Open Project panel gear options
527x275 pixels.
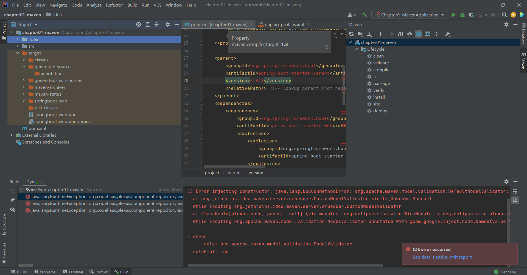pos(168,24)
